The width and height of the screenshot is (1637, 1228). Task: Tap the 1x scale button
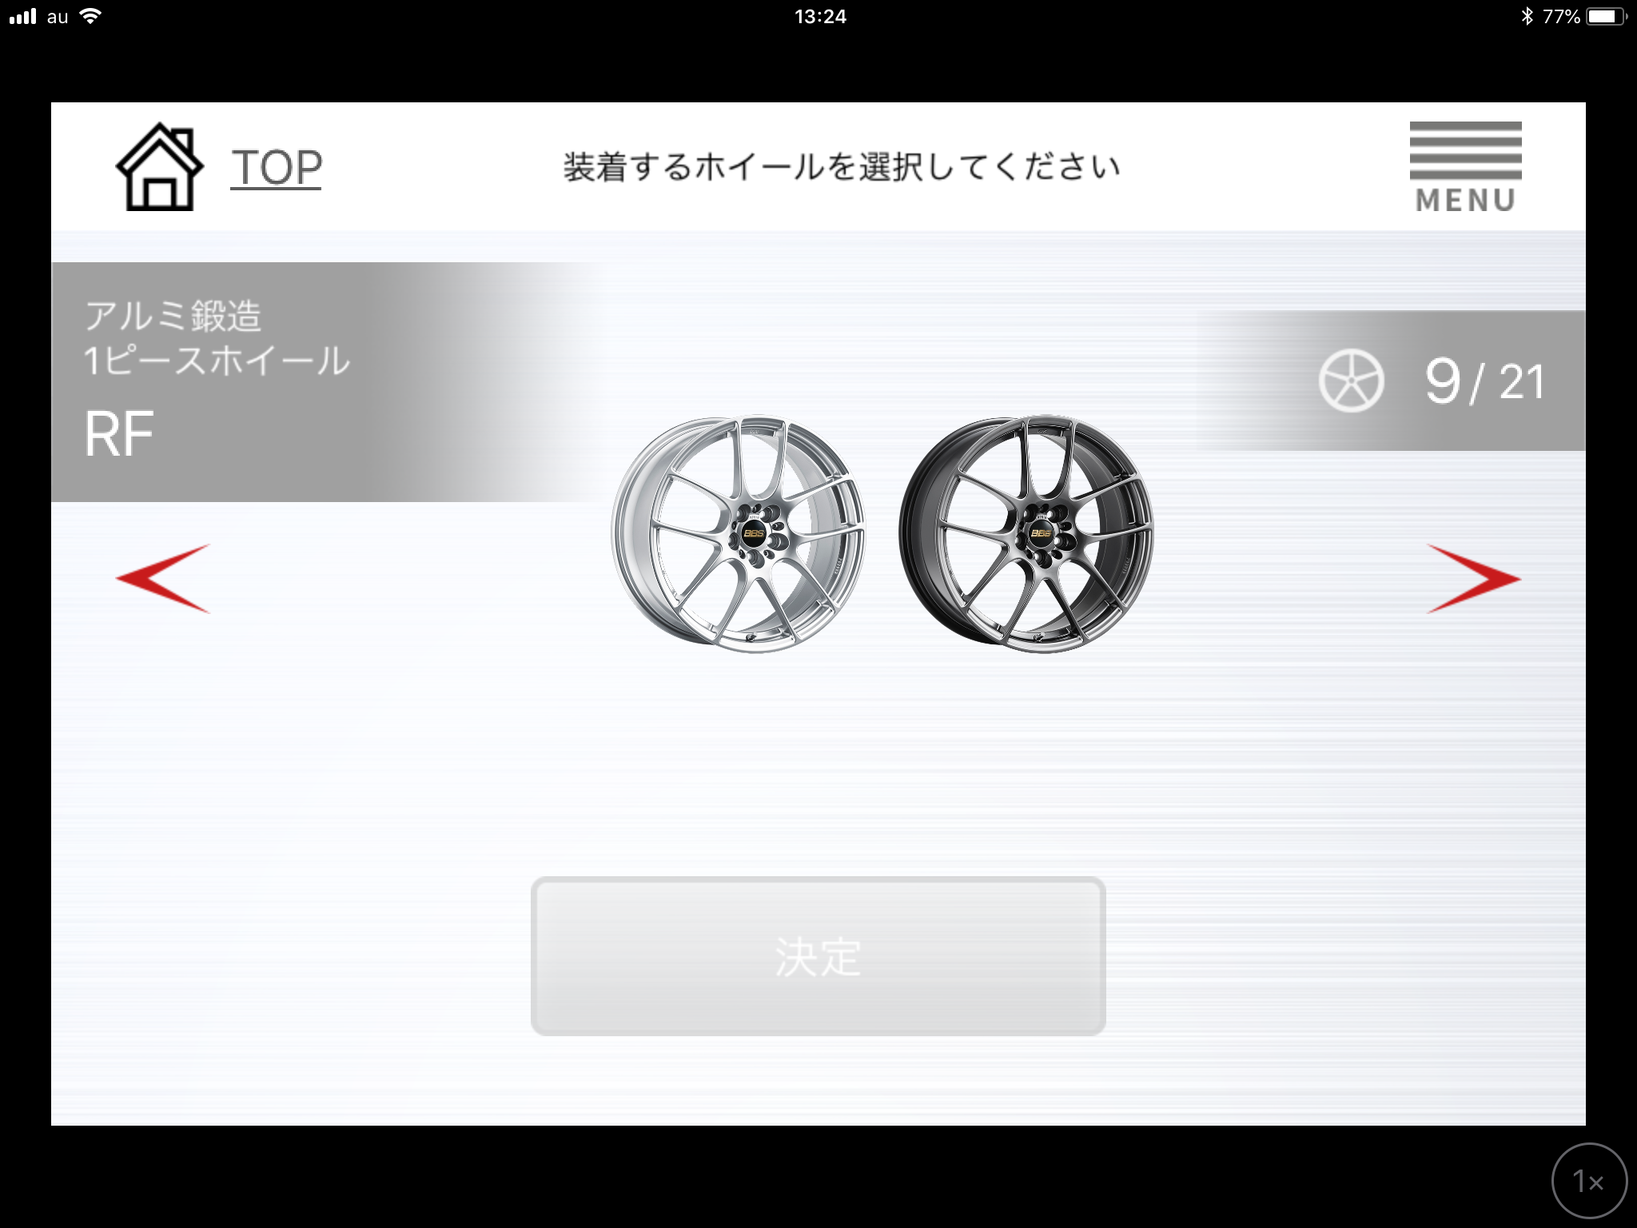click(x=1589, y=1181)
